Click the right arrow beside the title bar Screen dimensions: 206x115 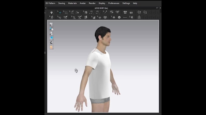161,8
